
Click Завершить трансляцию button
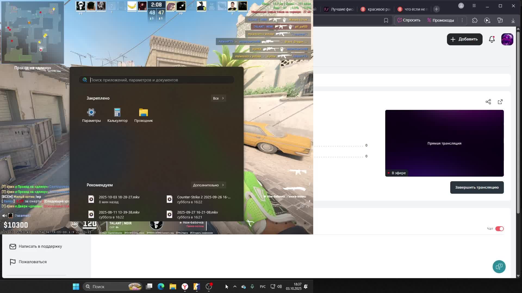[477, 187]
